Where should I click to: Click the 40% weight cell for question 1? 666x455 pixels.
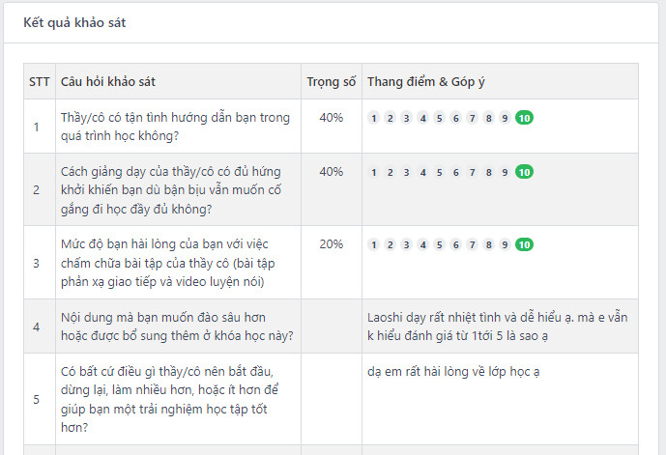[331, 118]
